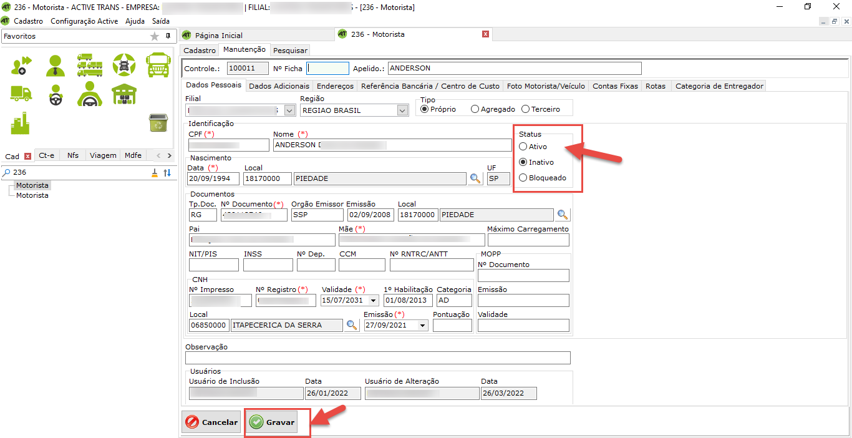
Task: Open Dados Adicionais tab
Action: (279, 86)
